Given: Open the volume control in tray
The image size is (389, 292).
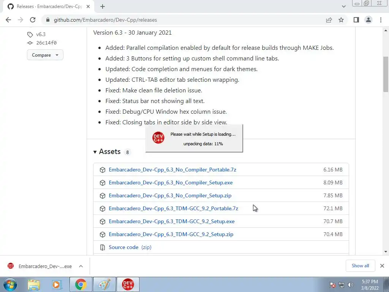Looking at the screenshot, I should [x=351, y=285].
